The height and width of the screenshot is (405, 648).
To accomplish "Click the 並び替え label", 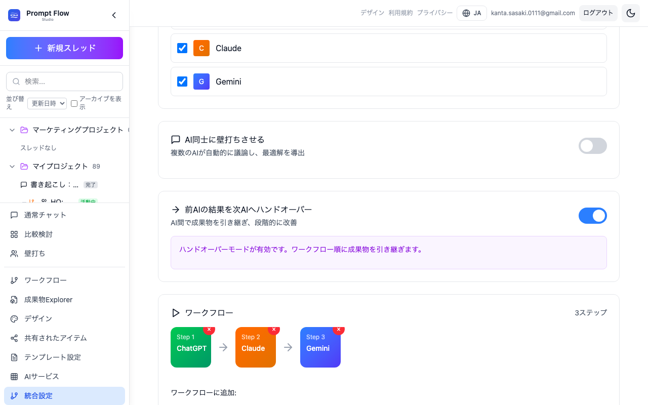I will (x=15, y=103).
